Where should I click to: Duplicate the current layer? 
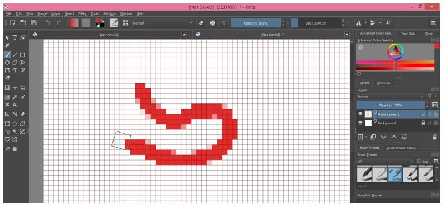373,137
